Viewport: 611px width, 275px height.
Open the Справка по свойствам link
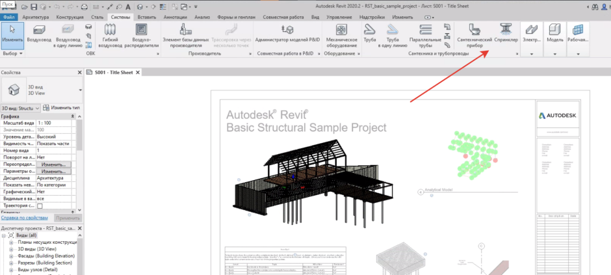(25, 218)
